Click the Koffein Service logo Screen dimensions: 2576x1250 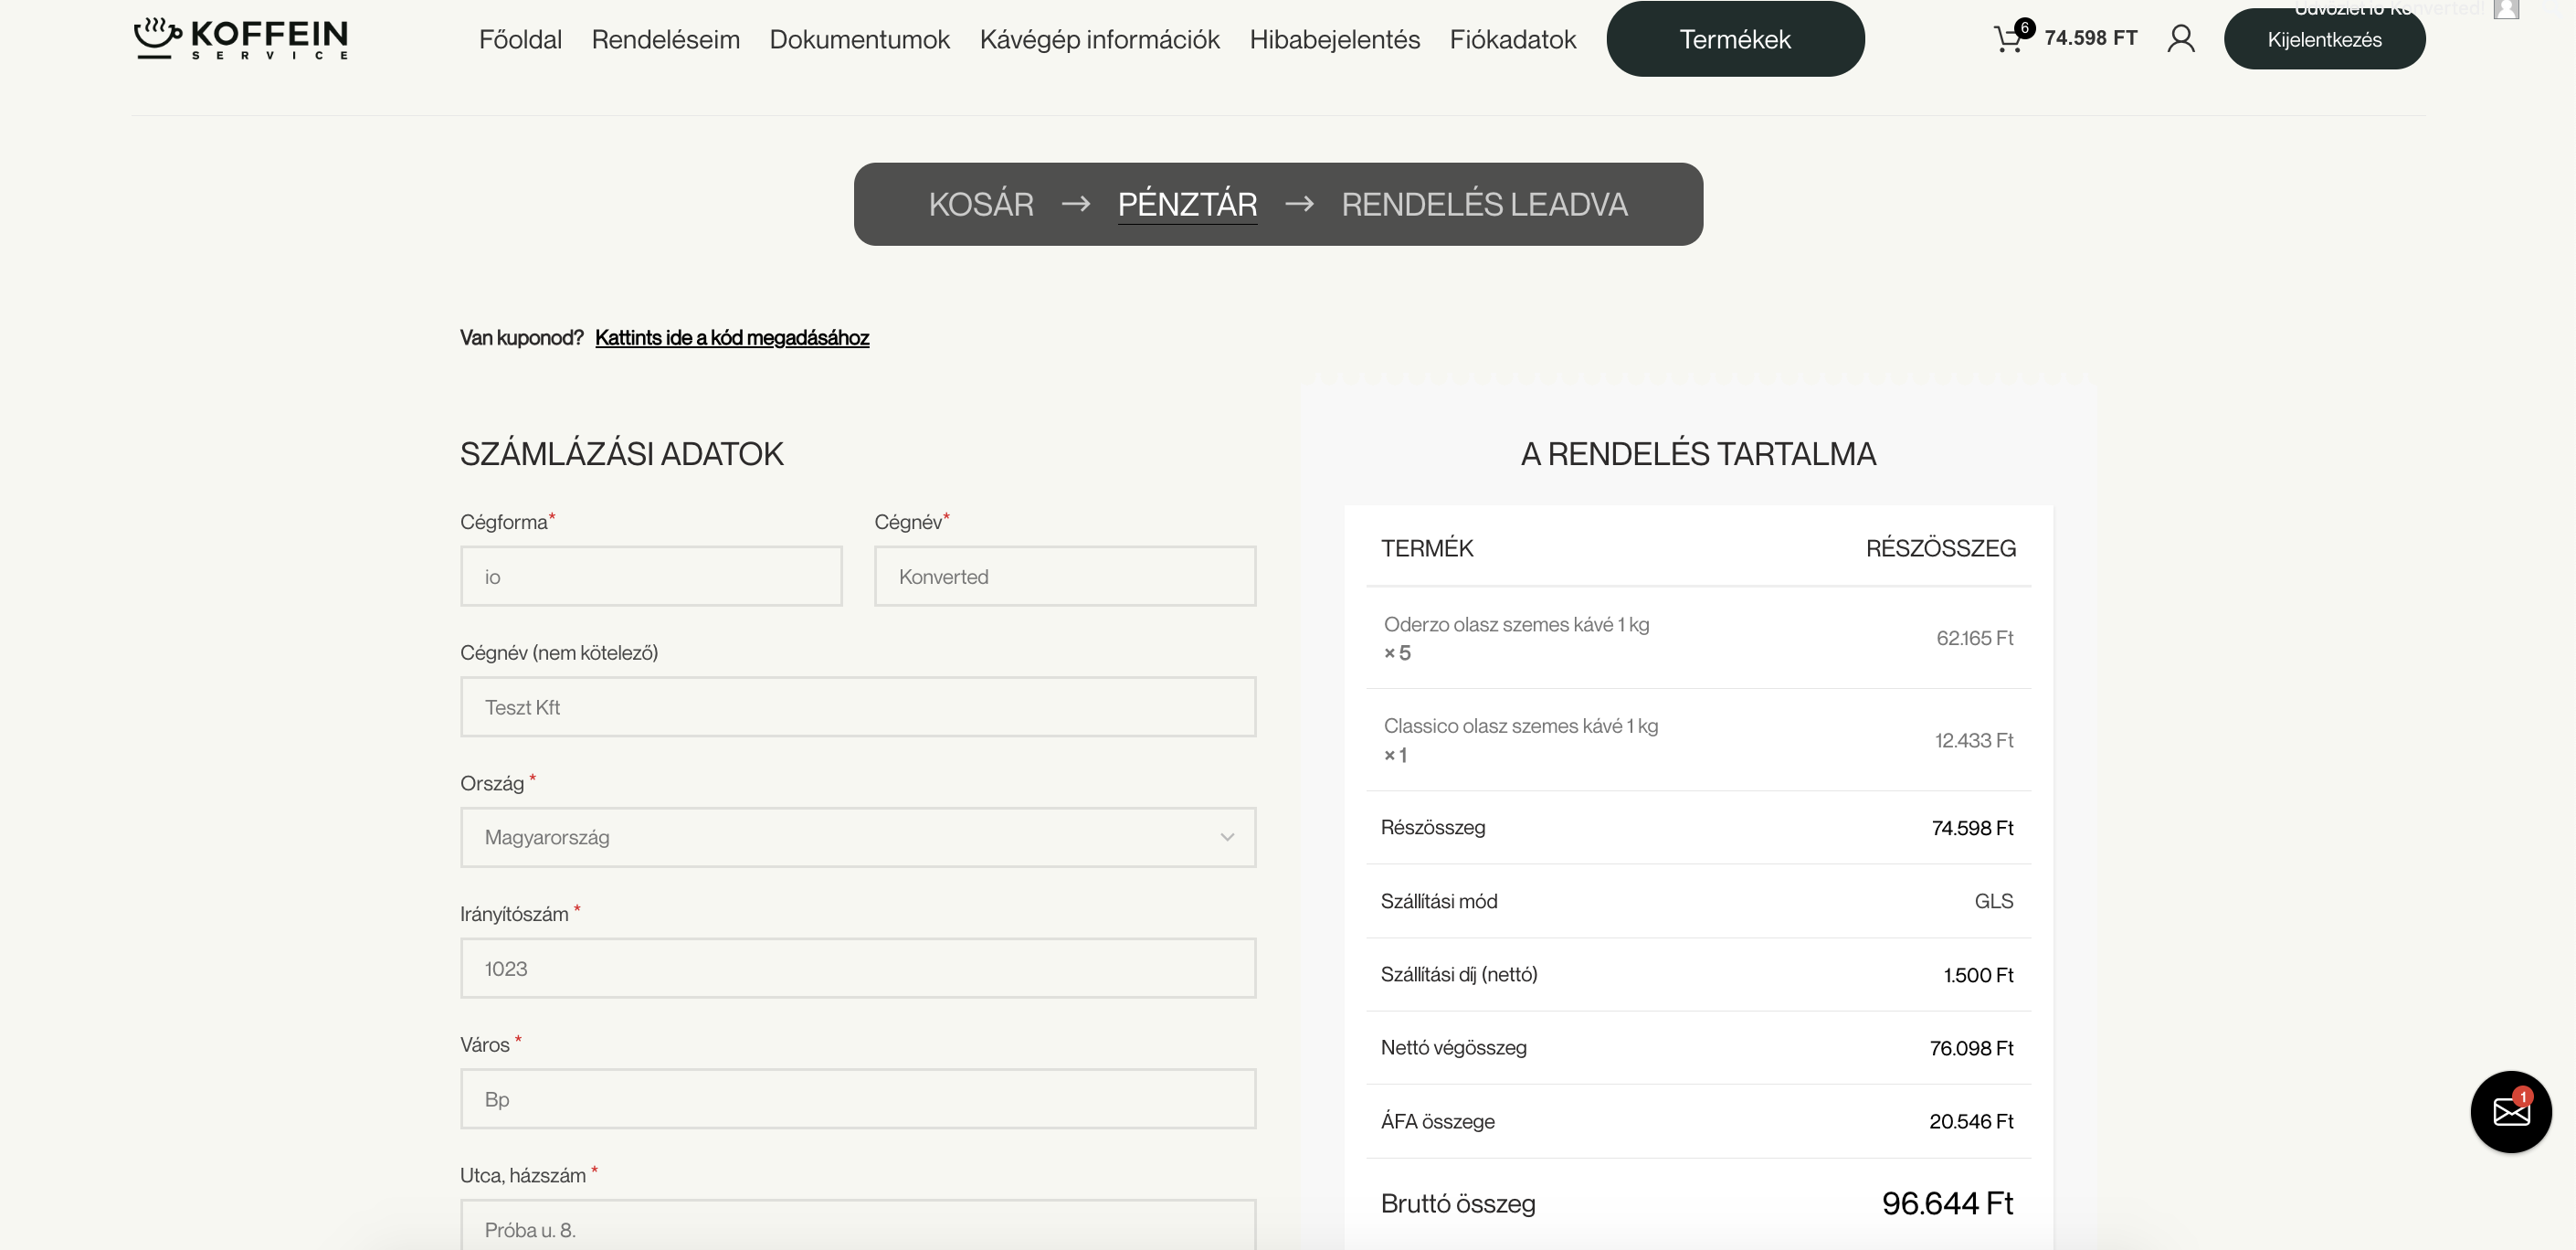click(x=241, y=39)
